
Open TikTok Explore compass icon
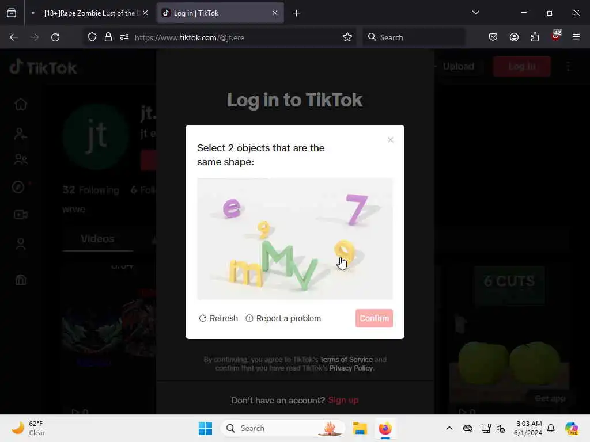[18, 187]
